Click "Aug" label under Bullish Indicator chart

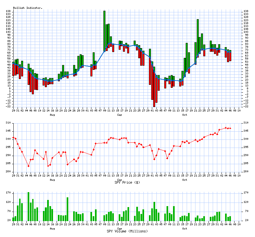coord(52,115)
